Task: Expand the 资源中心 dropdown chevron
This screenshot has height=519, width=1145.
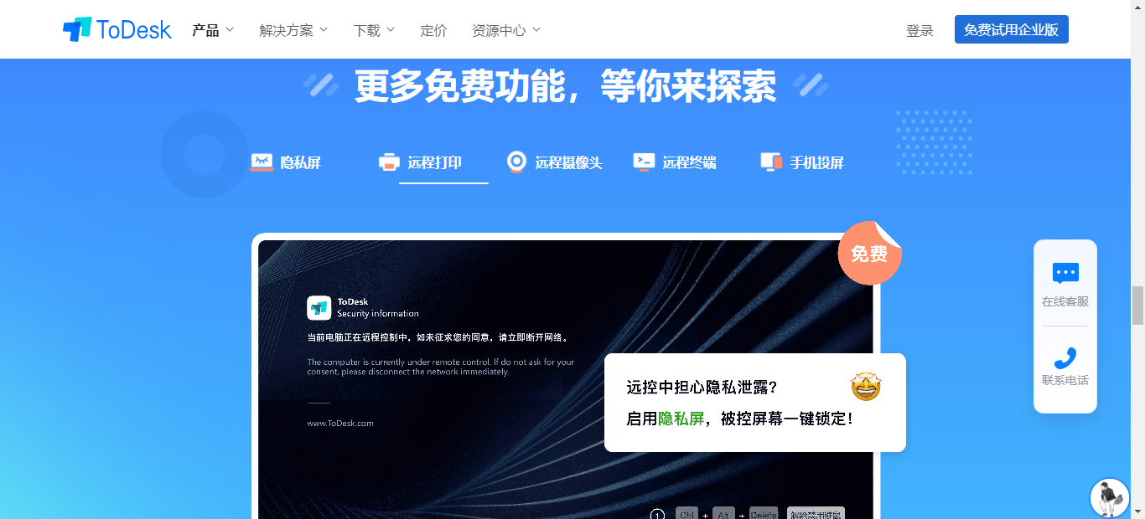Action: 536,30
